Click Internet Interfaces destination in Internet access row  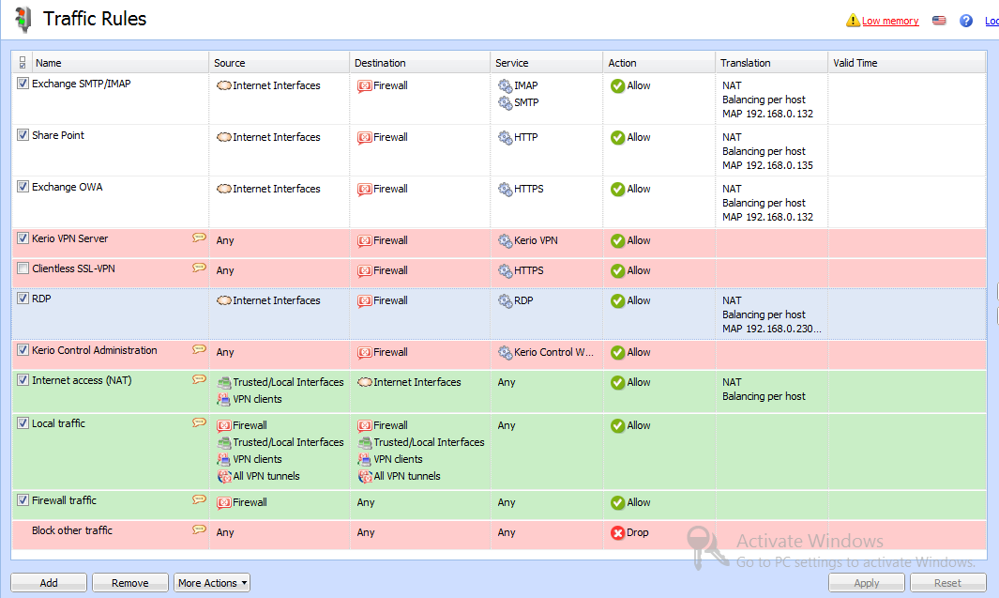(x=417, y=382)
